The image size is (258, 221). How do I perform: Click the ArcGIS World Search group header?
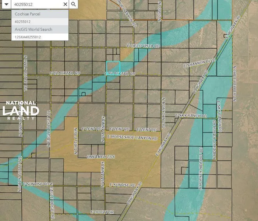[40, 29]
